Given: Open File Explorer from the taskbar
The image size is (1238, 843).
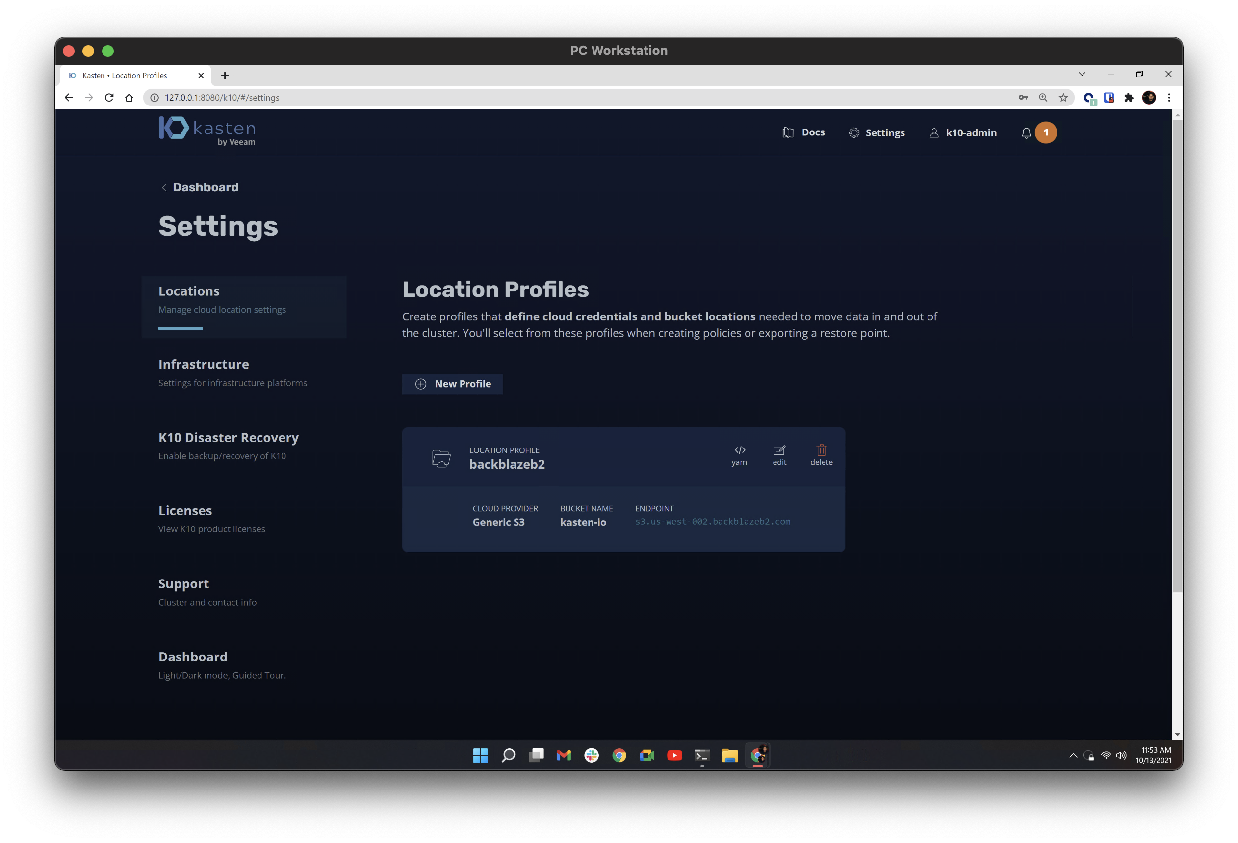Looking at the screenshot, I should (x=730, y=755).
